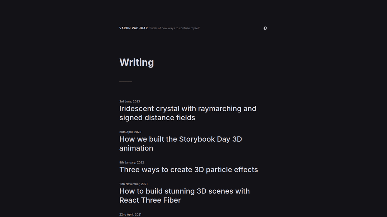Click the '20th April, 2023' date label

coord(130,132)
